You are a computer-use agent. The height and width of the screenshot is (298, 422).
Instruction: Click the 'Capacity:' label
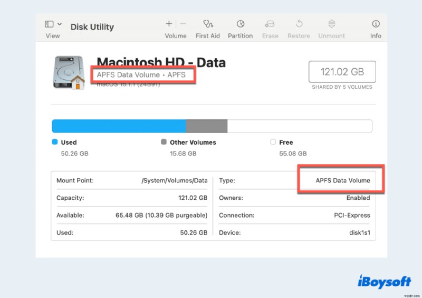point(70,198)
